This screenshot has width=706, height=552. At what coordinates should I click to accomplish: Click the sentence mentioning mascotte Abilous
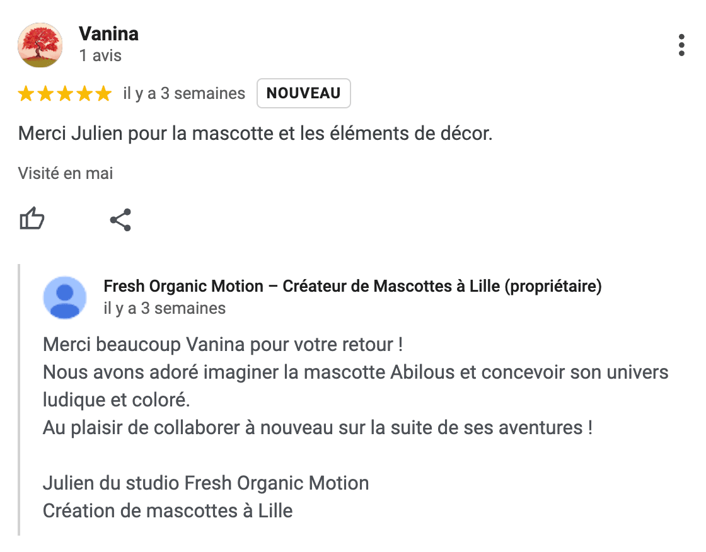point(356,372)
